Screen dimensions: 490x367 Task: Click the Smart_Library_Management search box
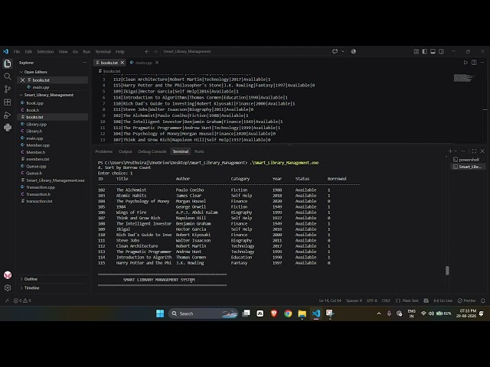pos(245,51)
